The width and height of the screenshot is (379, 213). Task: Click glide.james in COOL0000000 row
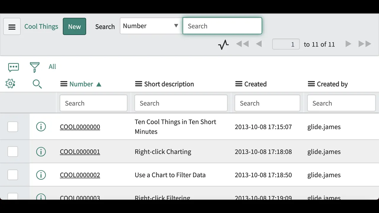pyautogui.click(x=324, y=127)
